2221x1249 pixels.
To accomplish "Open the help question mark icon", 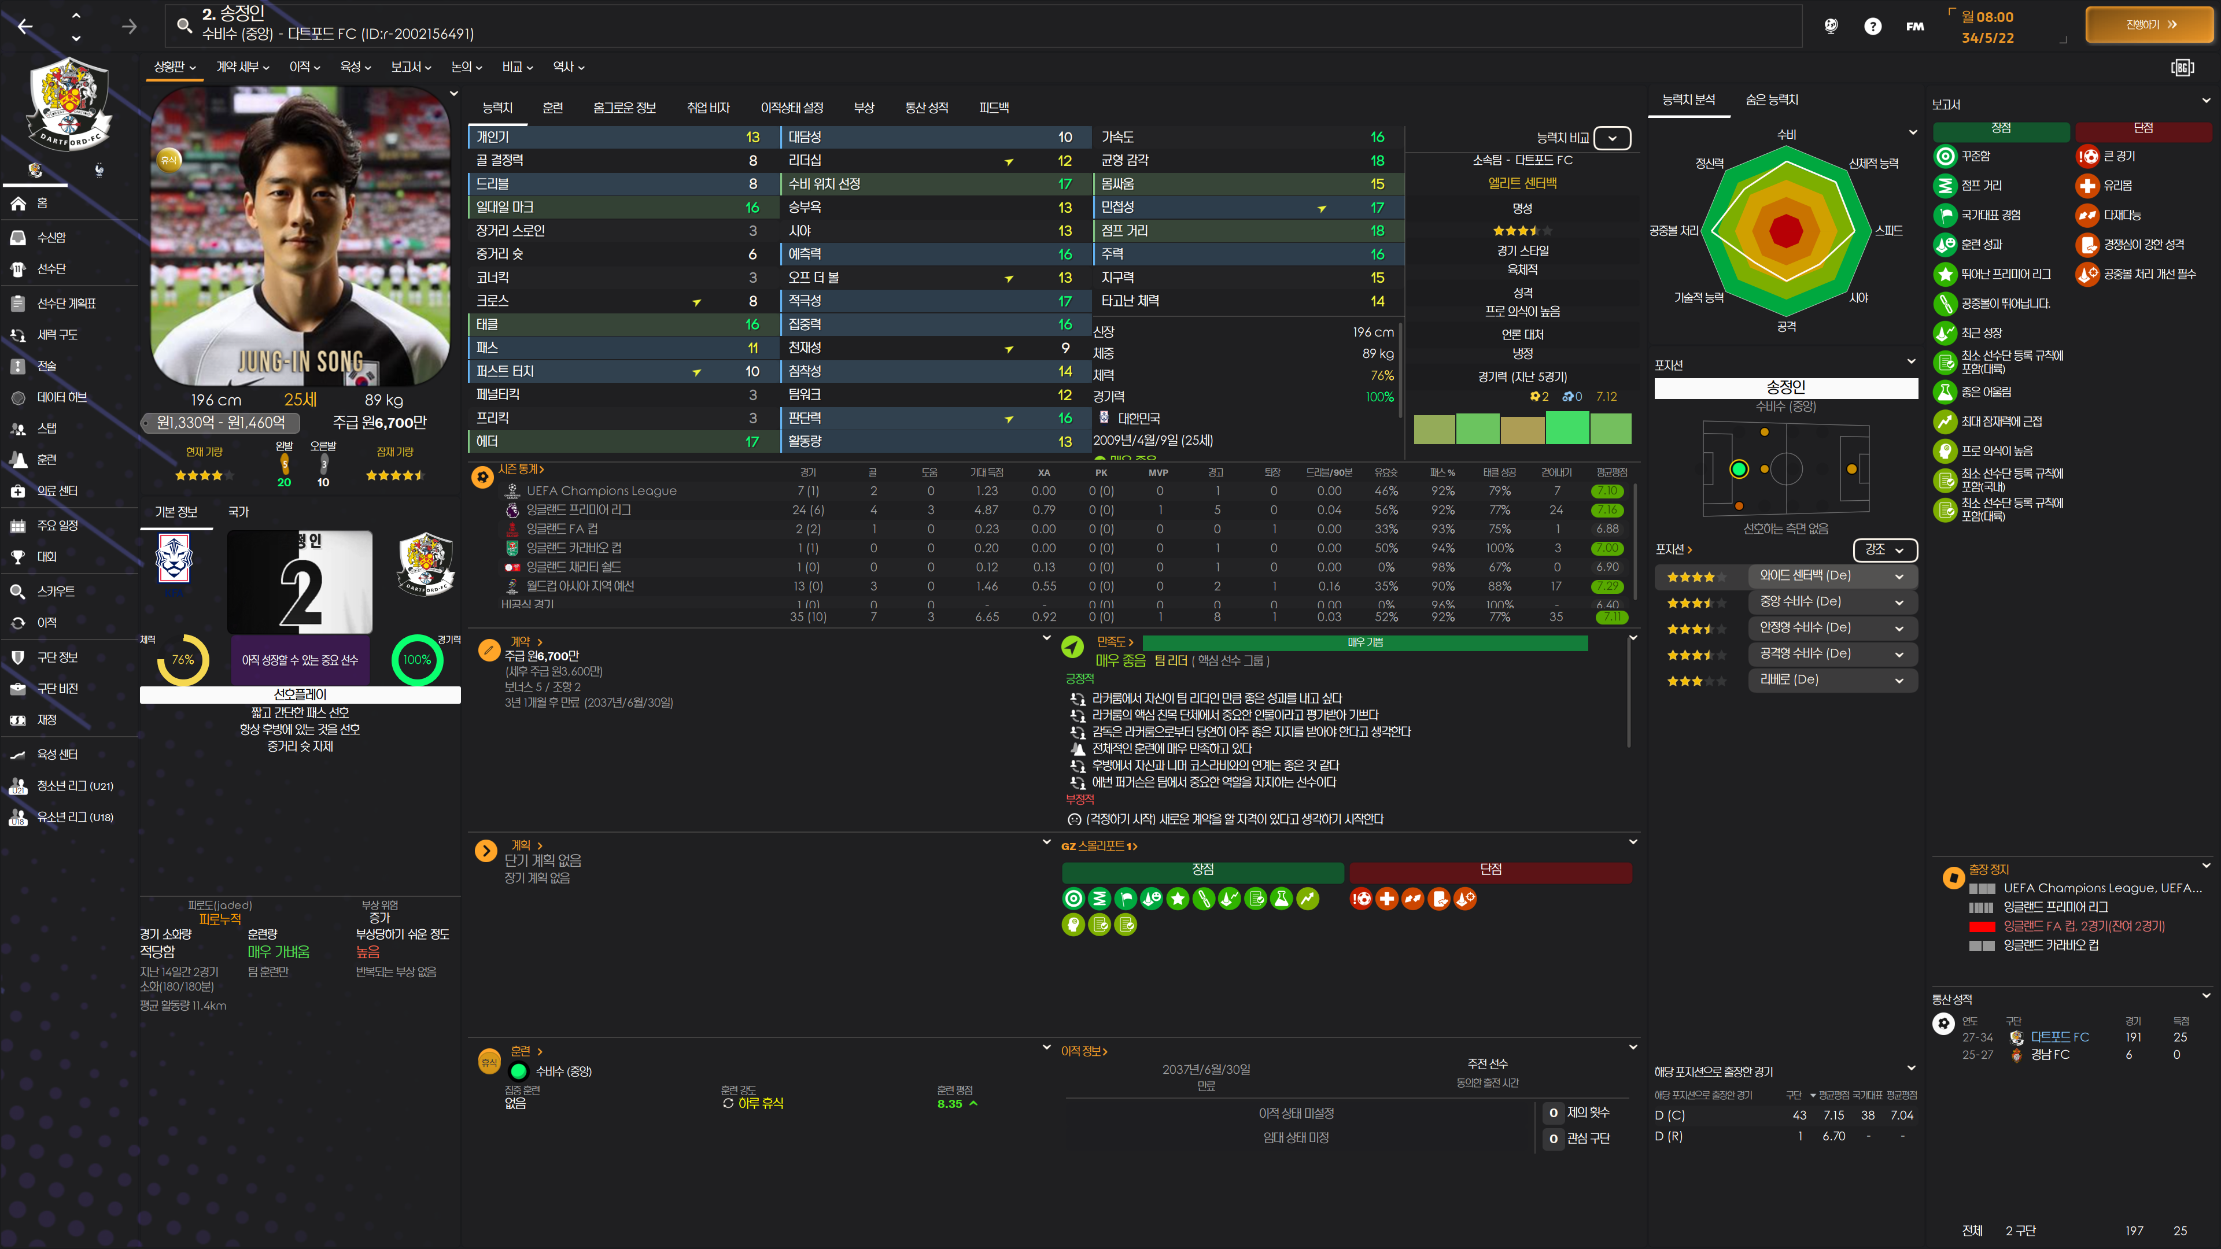I will [x=1872, y=27].
